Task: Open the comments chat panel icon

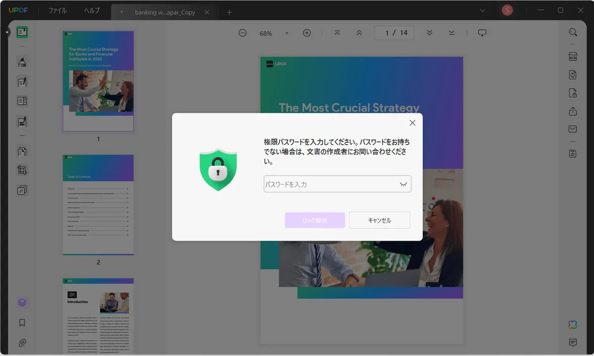Action: pyautogui.click(x=573, y=343)
